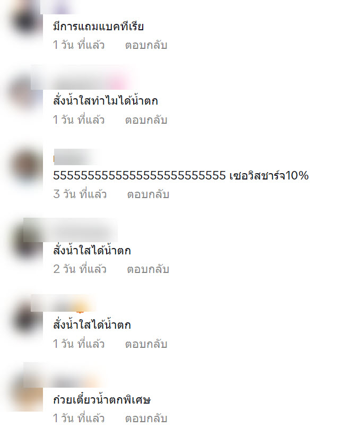Click ตอบกลับ under the มีการแถมแบคทีเรีย comment
Image resolution: width=357 pixels, height=436 pixels.
click(146, 45)
